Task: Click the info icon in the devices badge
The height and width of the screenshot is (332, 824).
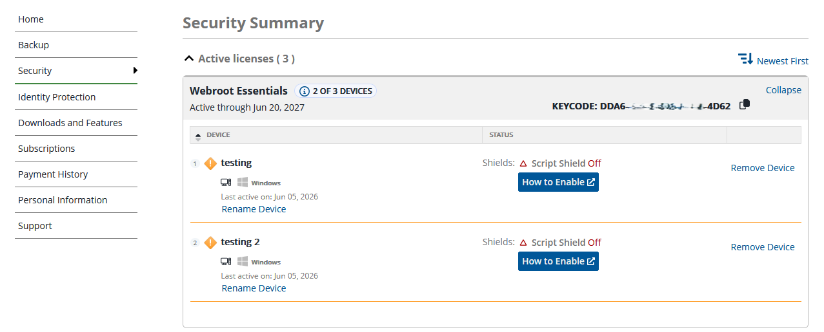Action: tap(305, 91)
